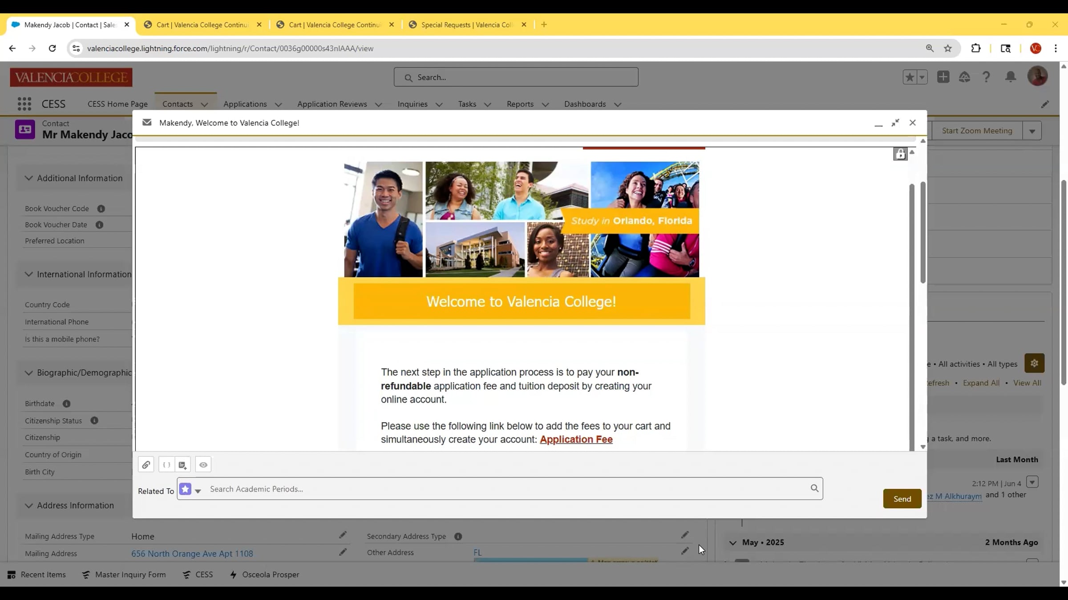This screenshot has width=1068, height=600.
Task: Open the Related To object type dropdown
Action: point(198,491)
